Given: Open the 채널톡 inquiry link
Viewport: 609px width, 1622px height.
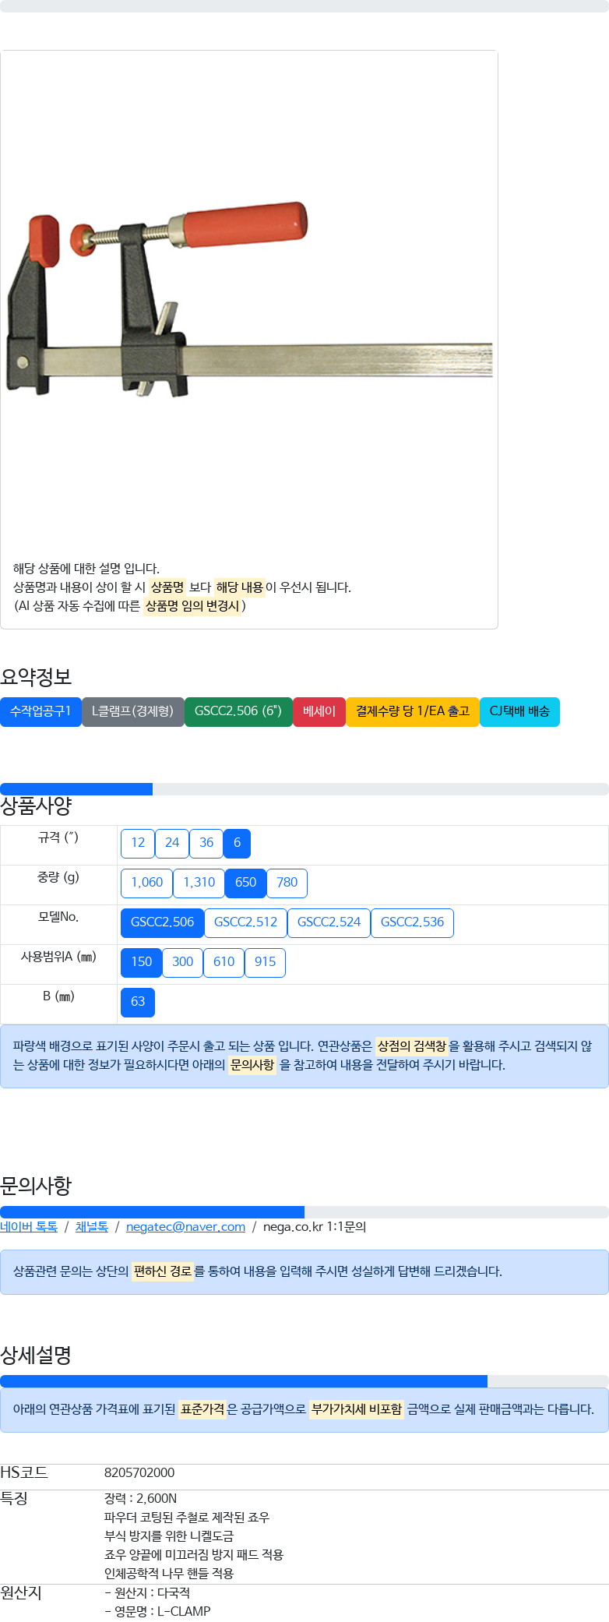Looking at the screenshot, I should (x=92, y=1227).
